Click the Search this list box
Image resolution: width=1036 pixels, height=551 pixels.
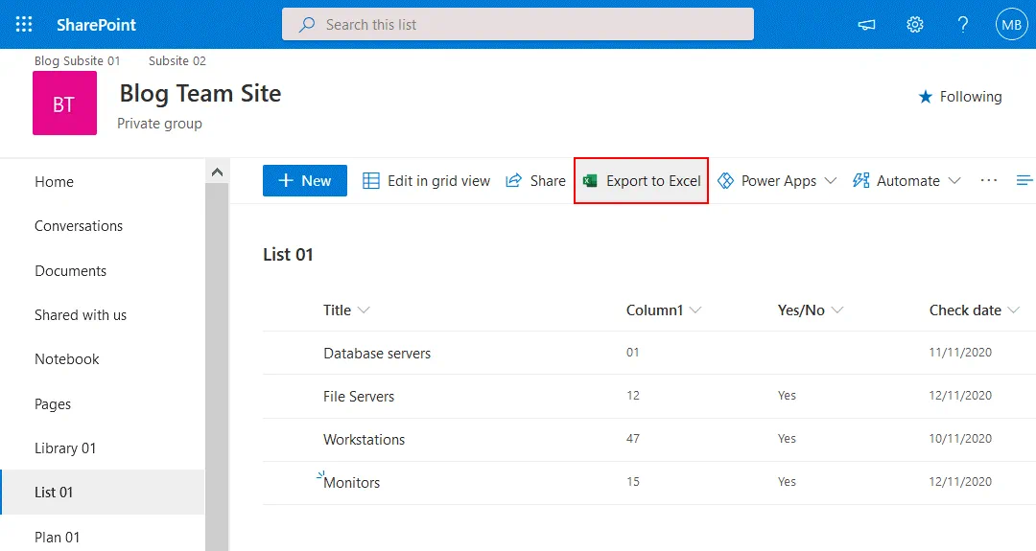click(x=518, y=25)
